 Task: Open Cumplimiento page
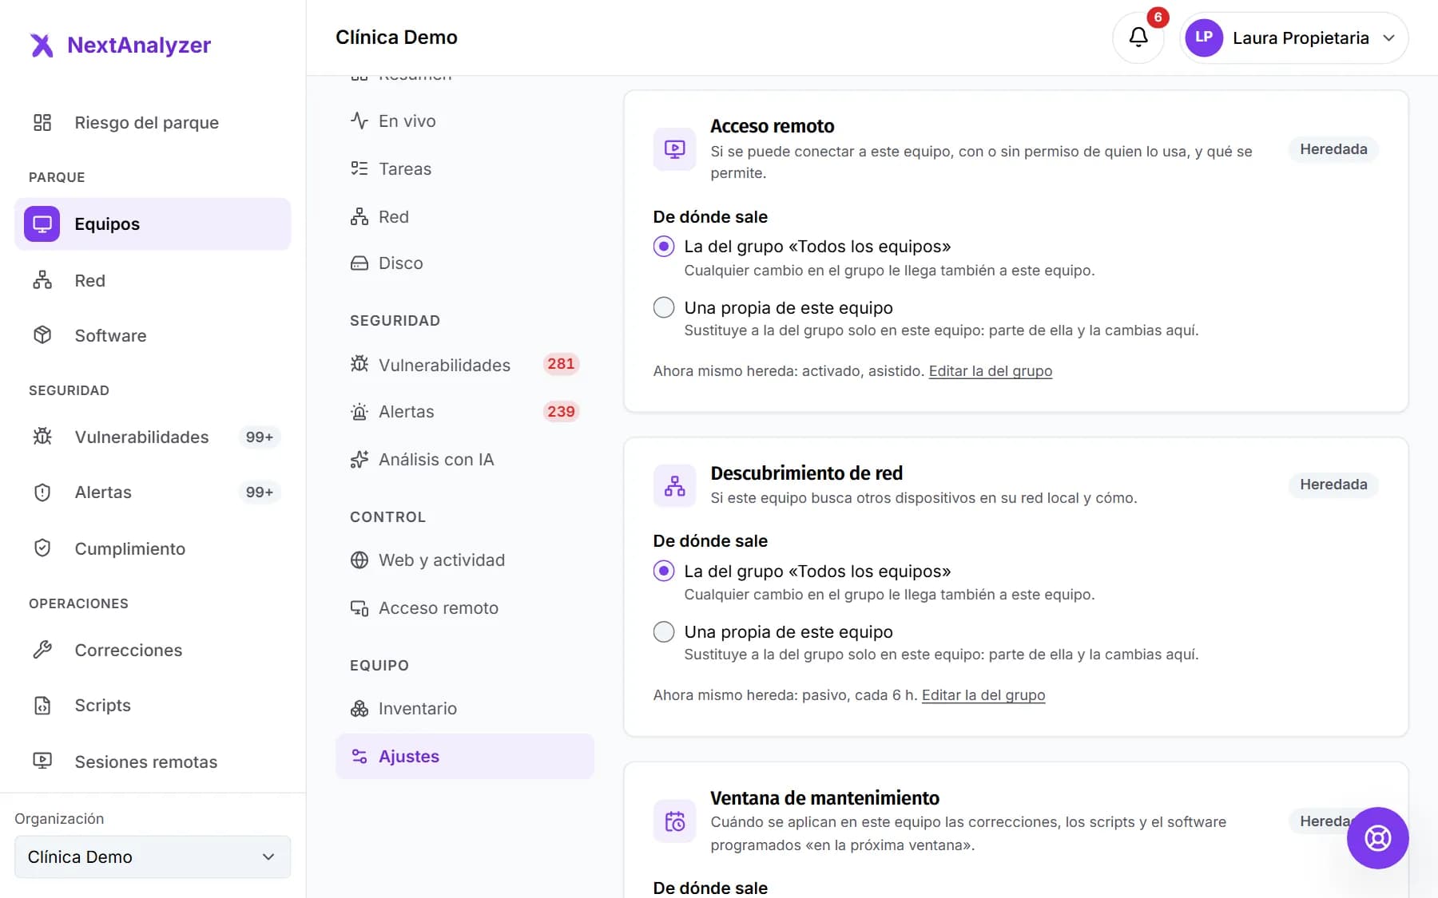pyautogui.click(x=153, y=548)
